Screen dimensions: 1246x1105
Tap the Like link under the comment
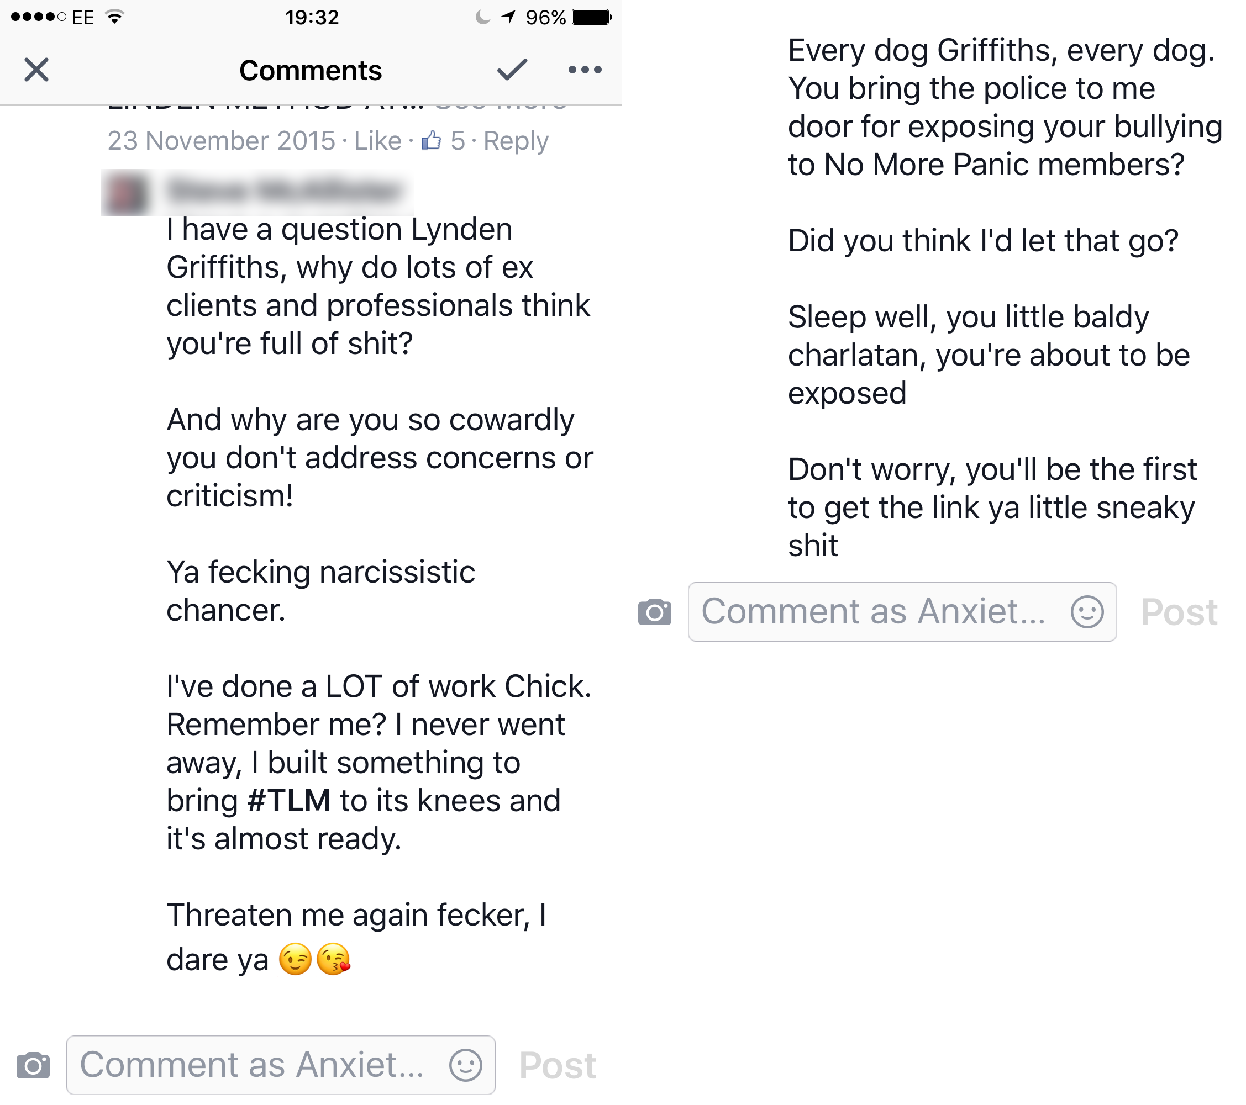[378, 141]
